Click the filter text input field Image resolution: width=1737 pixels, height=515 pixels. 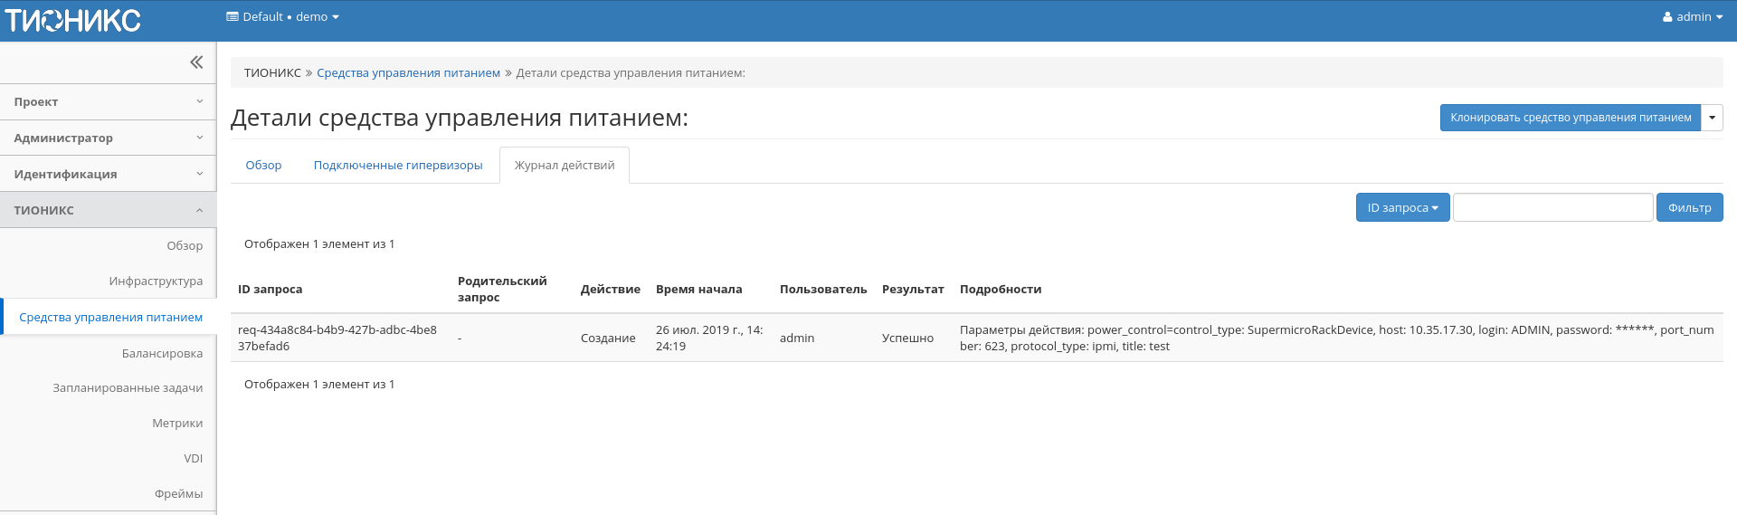(x=1552, y=208)
